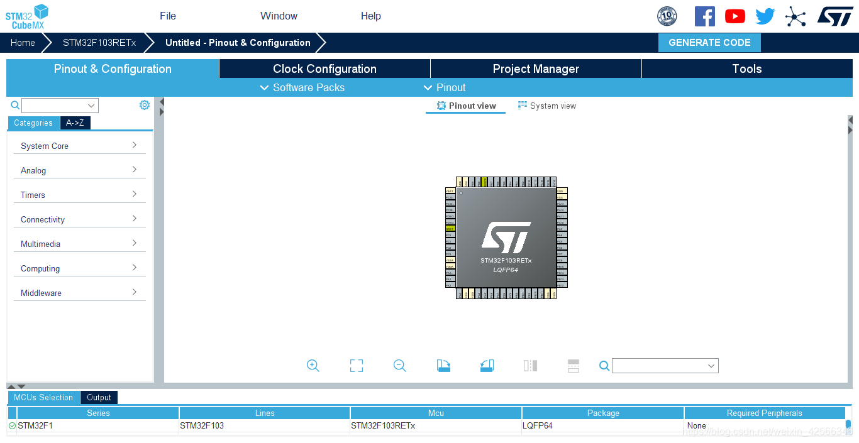Viewport: 859px width, 443px height.
Task: Open the settings gear in the categories panel
Action: [x=145, y=105]
